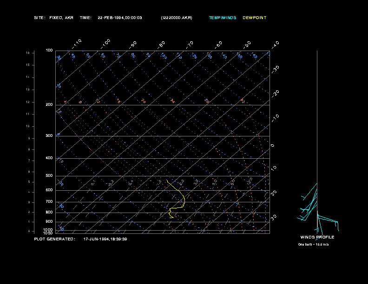Click the 1000 pressure level label

click(48, 230)
